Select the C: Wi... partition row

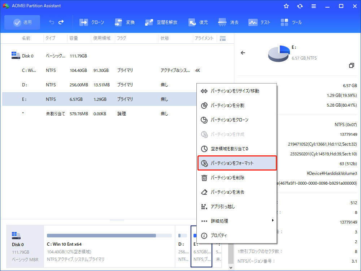pos(118,70)
